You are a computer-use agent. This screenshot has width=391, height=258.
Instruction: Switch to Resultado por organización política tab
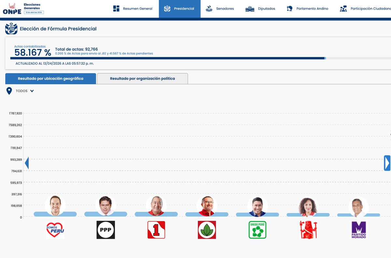142,78
